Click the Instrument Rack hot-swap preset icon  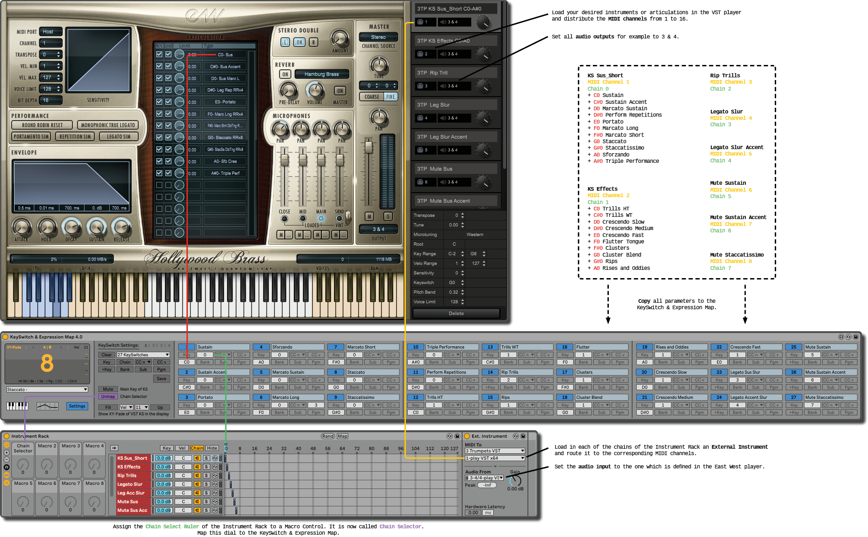[x=449, y=436]
